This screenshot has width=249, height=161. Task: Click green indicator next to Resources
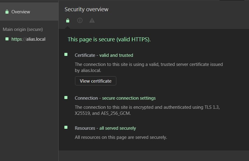66,127
